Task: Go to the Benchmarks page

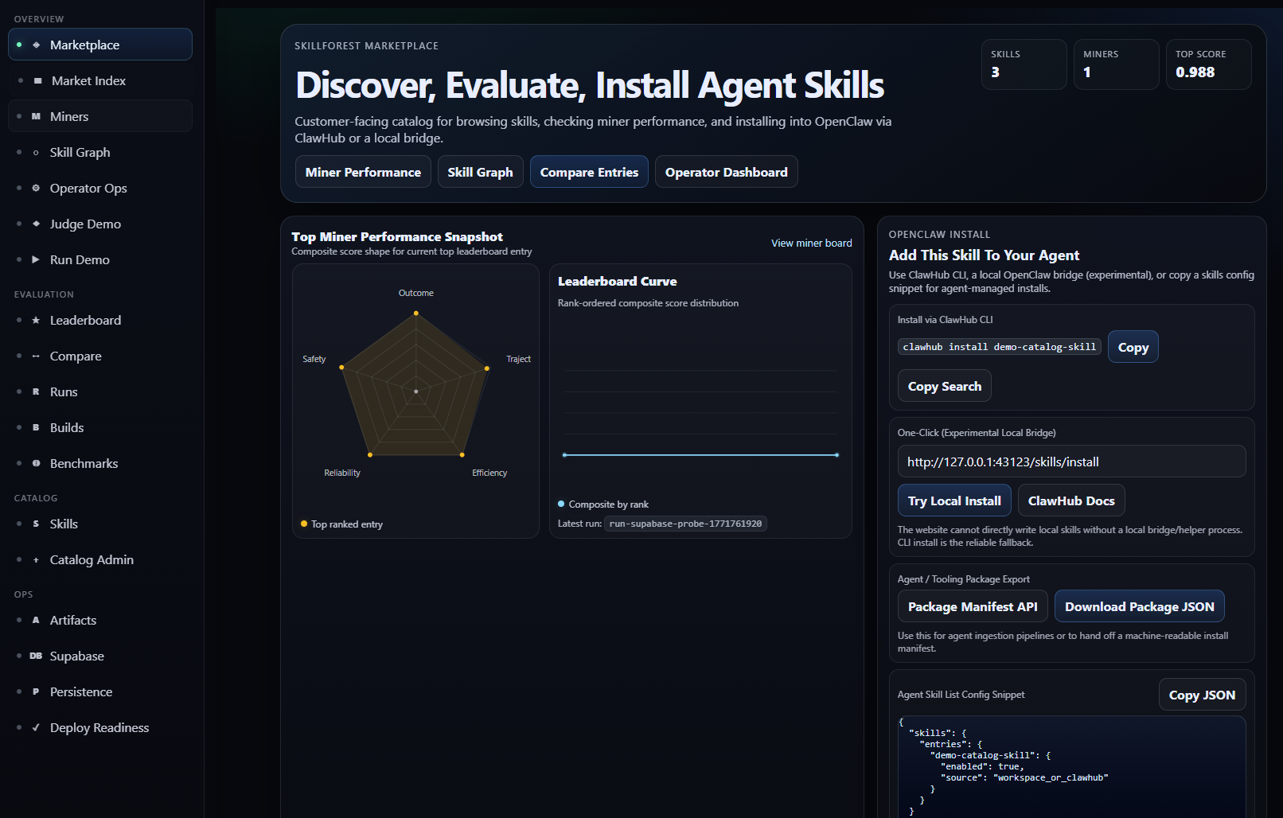Action: (x=84, y=463)
